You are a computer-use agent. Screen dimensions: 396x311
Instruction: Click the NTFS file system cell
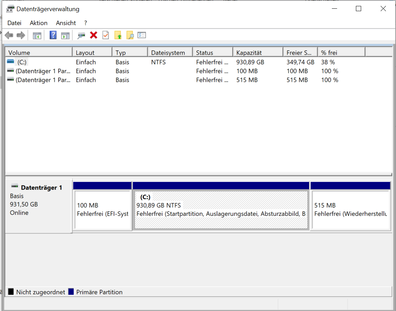click(158, 62)
